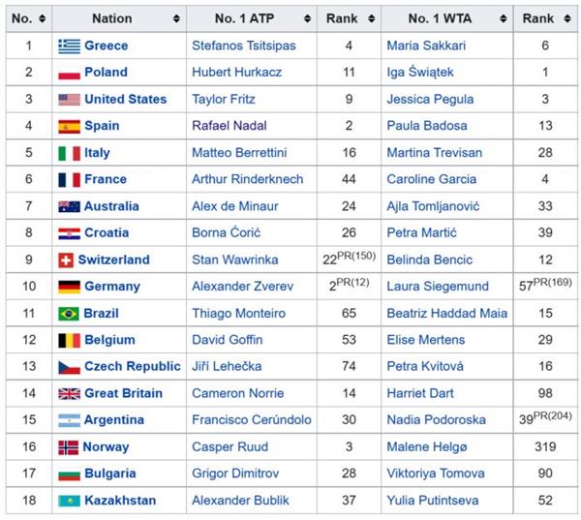The height and width of the screenshot is (520, 581).
Task: Open the Czech Republic nation link
Action: pyautogui.click(x=132, y=367)
